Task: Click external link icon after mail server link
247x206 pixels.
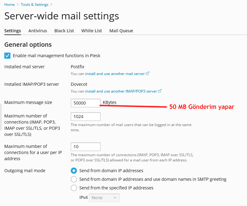Action: (x=147, y=73)
